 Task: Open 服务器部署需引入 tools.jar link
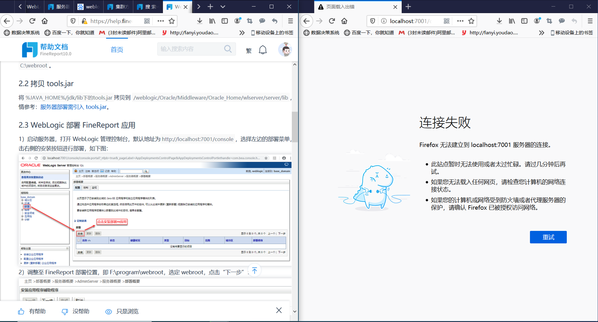73,107
